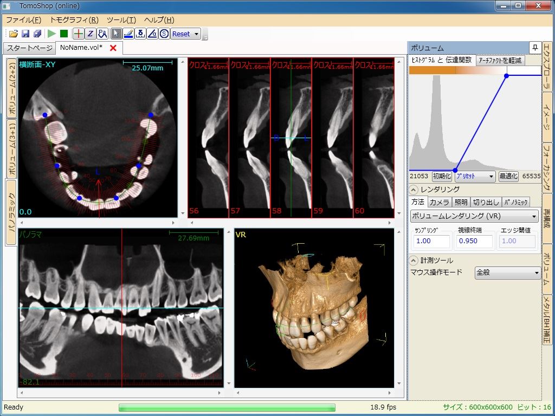Select the パノラミック left side tab
This screenshot has height=416, width=555.
[12, 212]
